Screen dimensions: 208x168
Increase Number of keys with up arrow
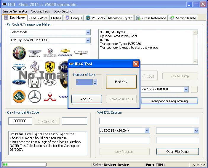tap(95, 80)
